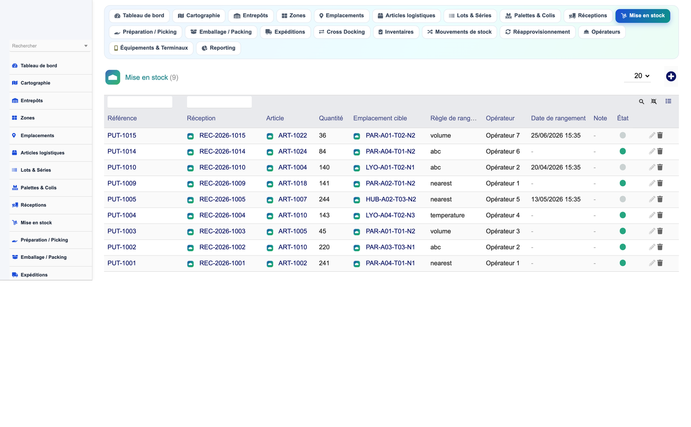Open location link HUB-A02-T03-N2
Image resolution: width=691 pixels, height=427 pixels.
(391, 199)
